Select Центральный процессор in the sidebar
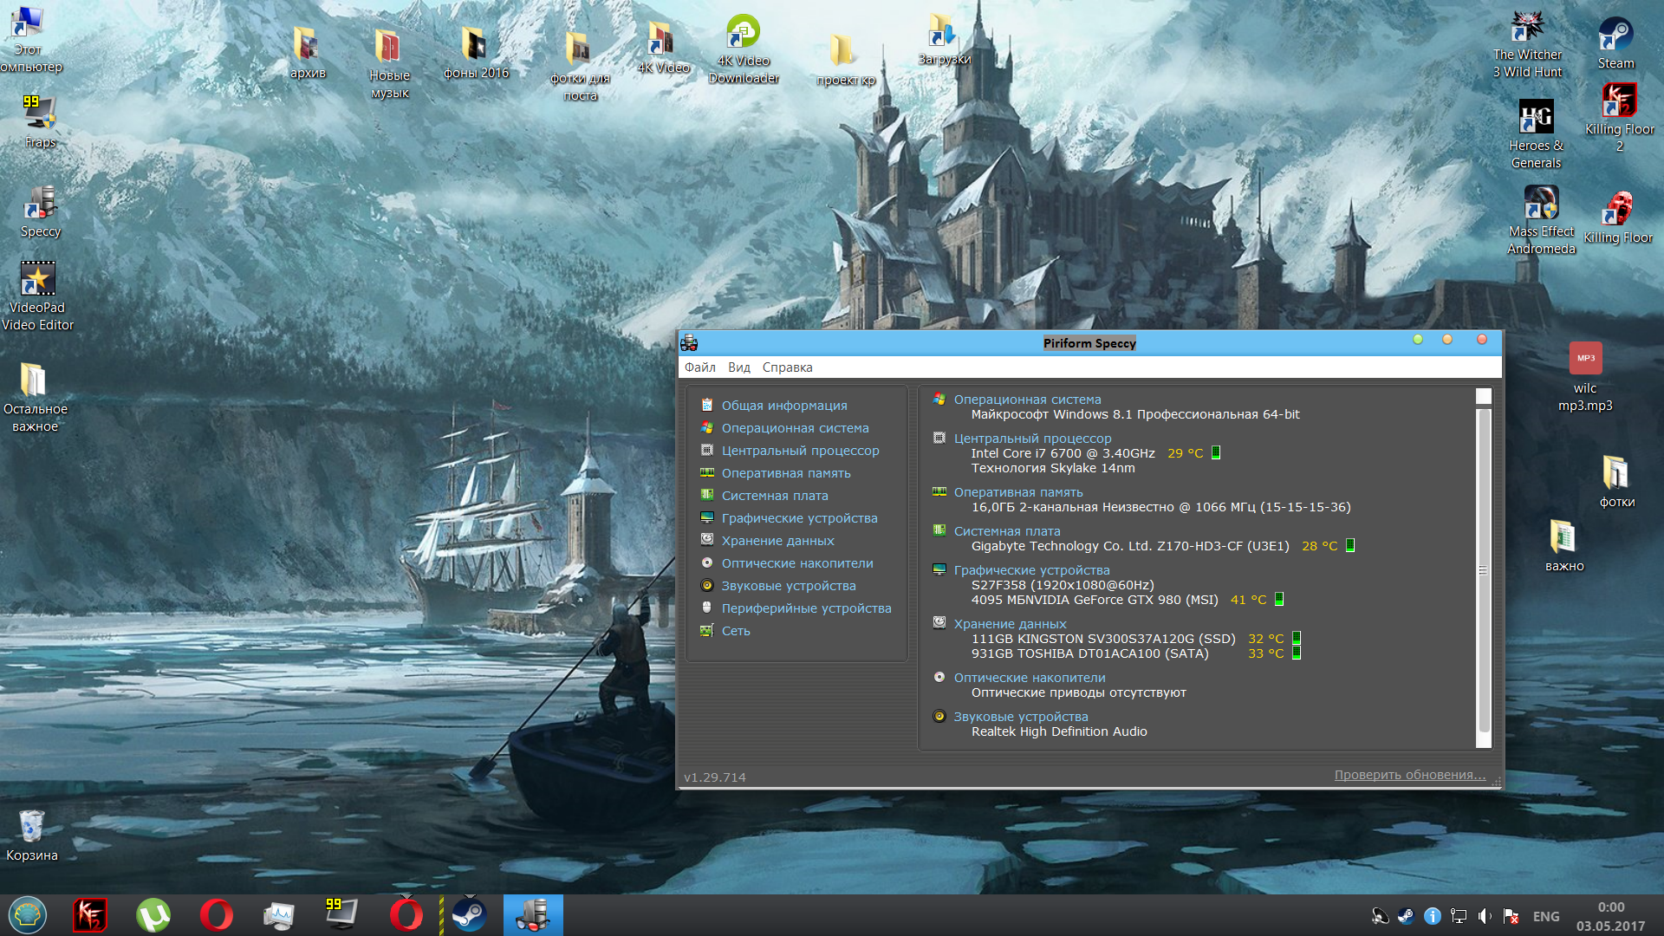 click(x=800, y=451)
